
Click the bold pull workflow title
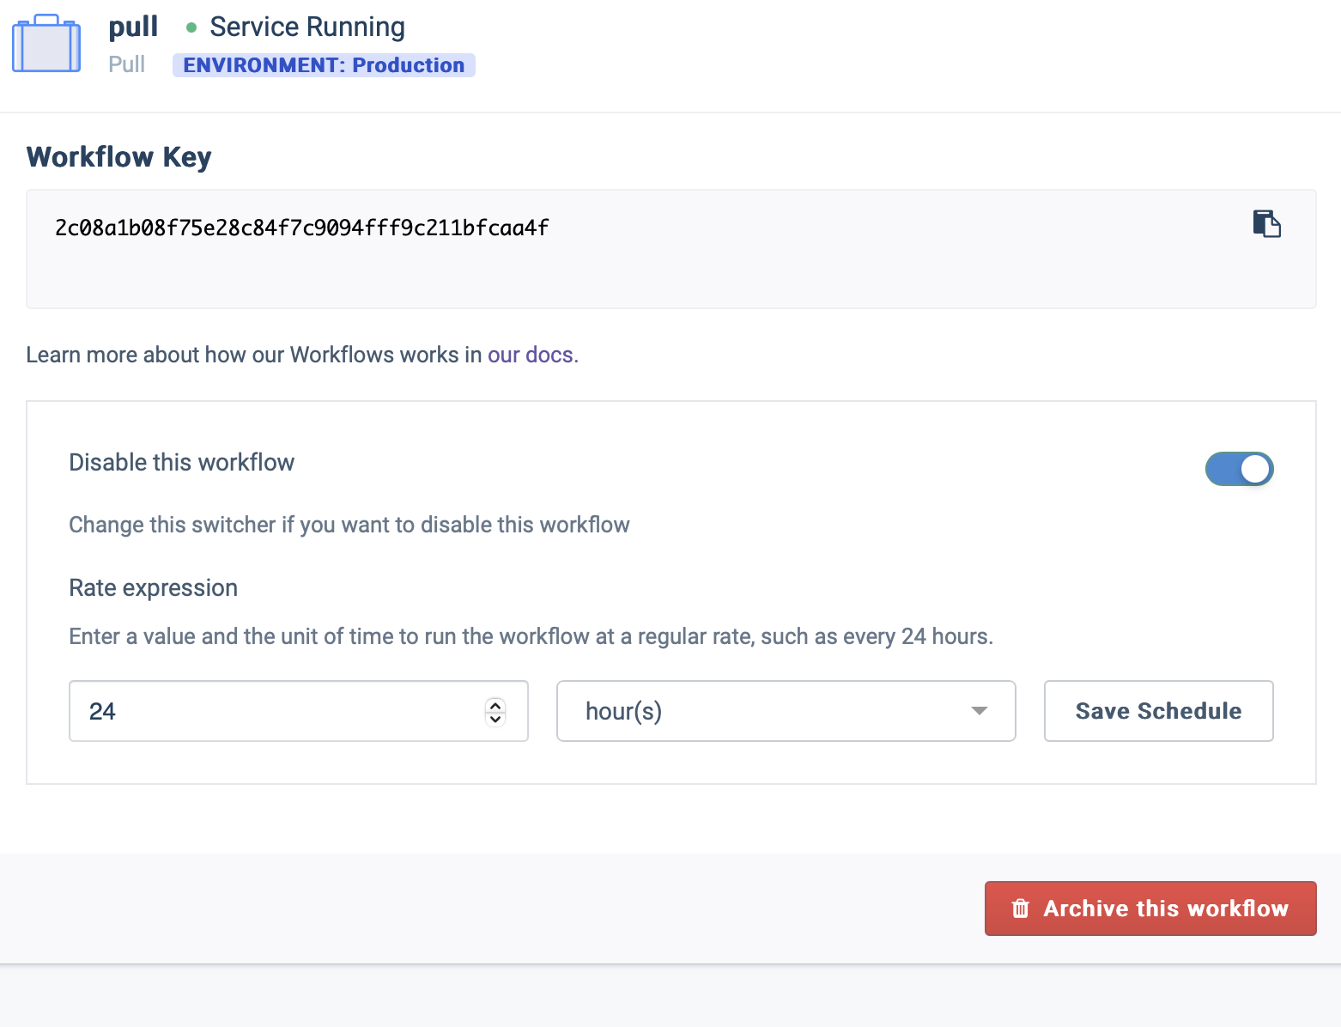click(133, 27)
